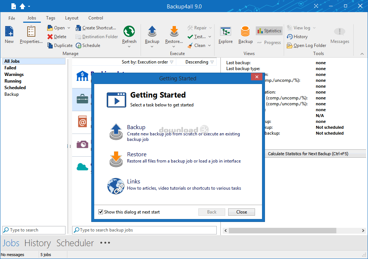Switch to the Layout ribbon tab
This screenshot has width=368, height=259.
pyautogui.click(x=72, y=18)
